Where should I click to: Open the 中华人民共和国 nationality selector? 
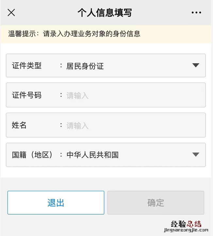click(92, 155)
